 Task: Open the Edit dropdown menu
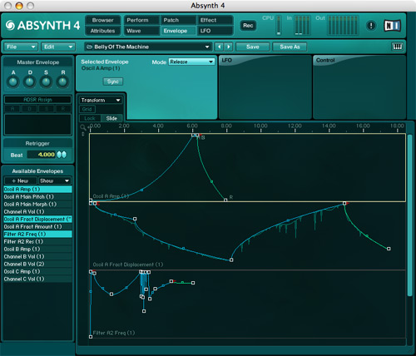pos(58,47)
